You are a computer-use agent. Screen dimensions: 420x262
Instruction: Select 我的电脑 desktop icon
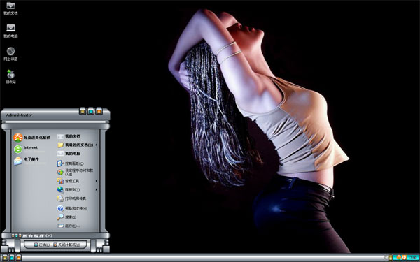tap(10, 31)
